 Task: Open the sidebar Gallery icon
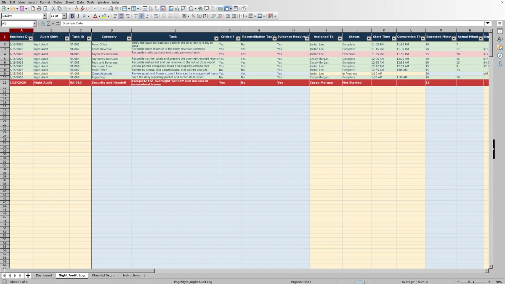tap(500, 48)
